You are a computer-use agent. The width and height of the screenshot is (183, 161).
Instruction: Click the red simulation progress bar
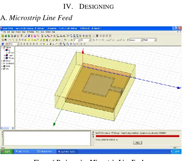(x=138, y=136)
